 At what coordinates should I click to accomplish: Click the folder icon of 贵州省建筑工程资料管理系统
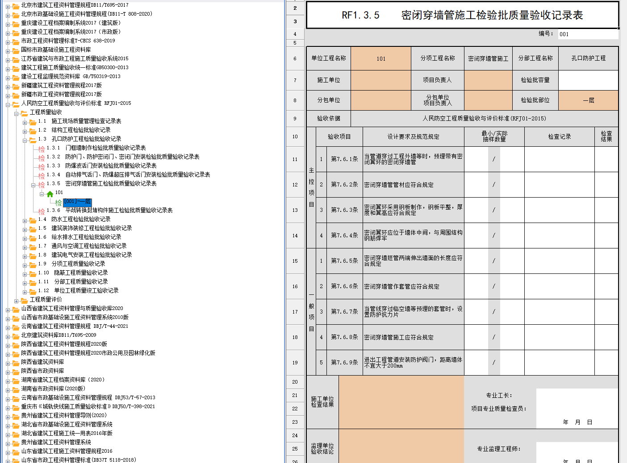pyautogui.click(x=16, y=443)
